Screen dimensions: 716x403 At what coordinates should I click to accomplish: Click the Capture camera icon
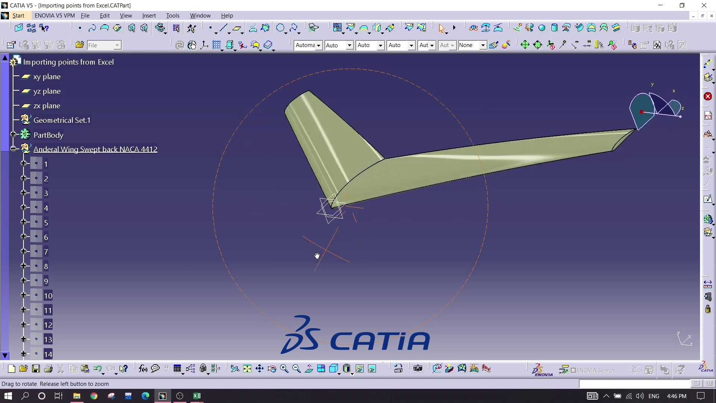pyautogui.click(x=418, y=369)
